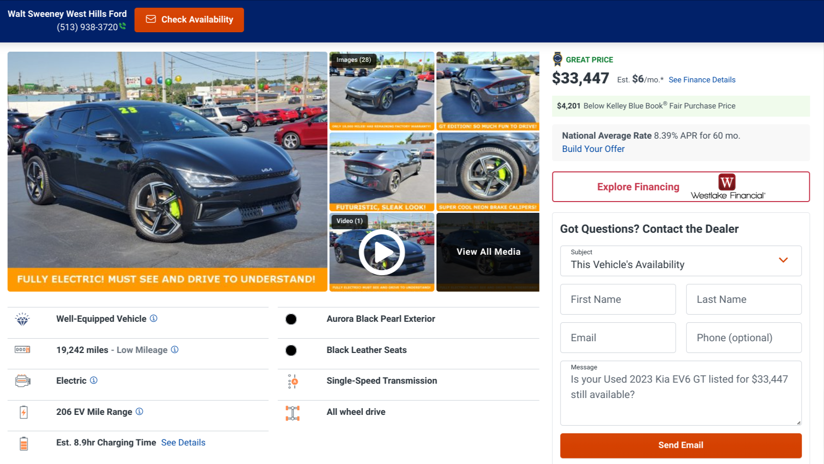The width and height of the screenshot is (824, 464).
Task: Open See Details for charging time
Action: coord(183,443)
